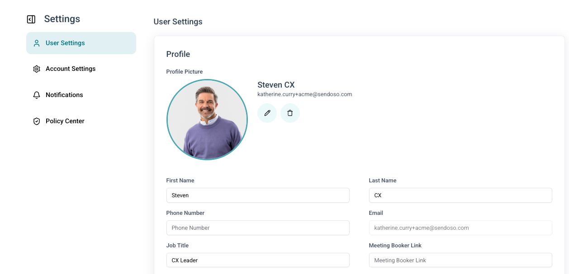569x274 pixels.
Task: Collapse the Settings sidebar panel icon
Action: pos(31,19)
